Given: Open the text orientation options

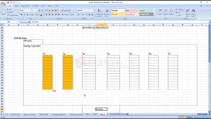Looking at the screenshot, I should tap(56, 11).
